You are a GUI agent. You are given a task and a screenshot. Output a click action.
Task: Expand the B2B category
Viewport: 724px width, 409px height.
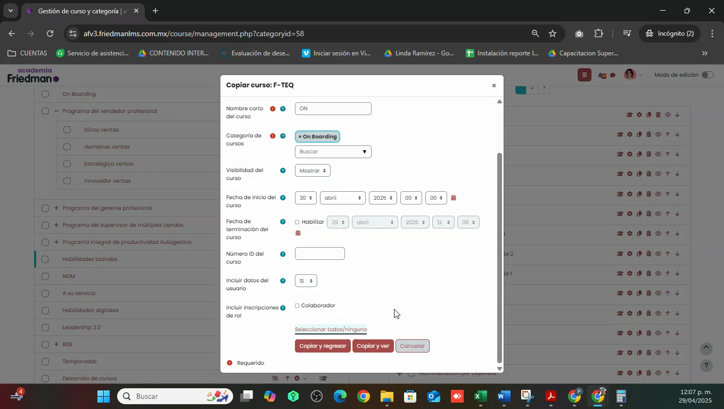(x=56, y=345)
